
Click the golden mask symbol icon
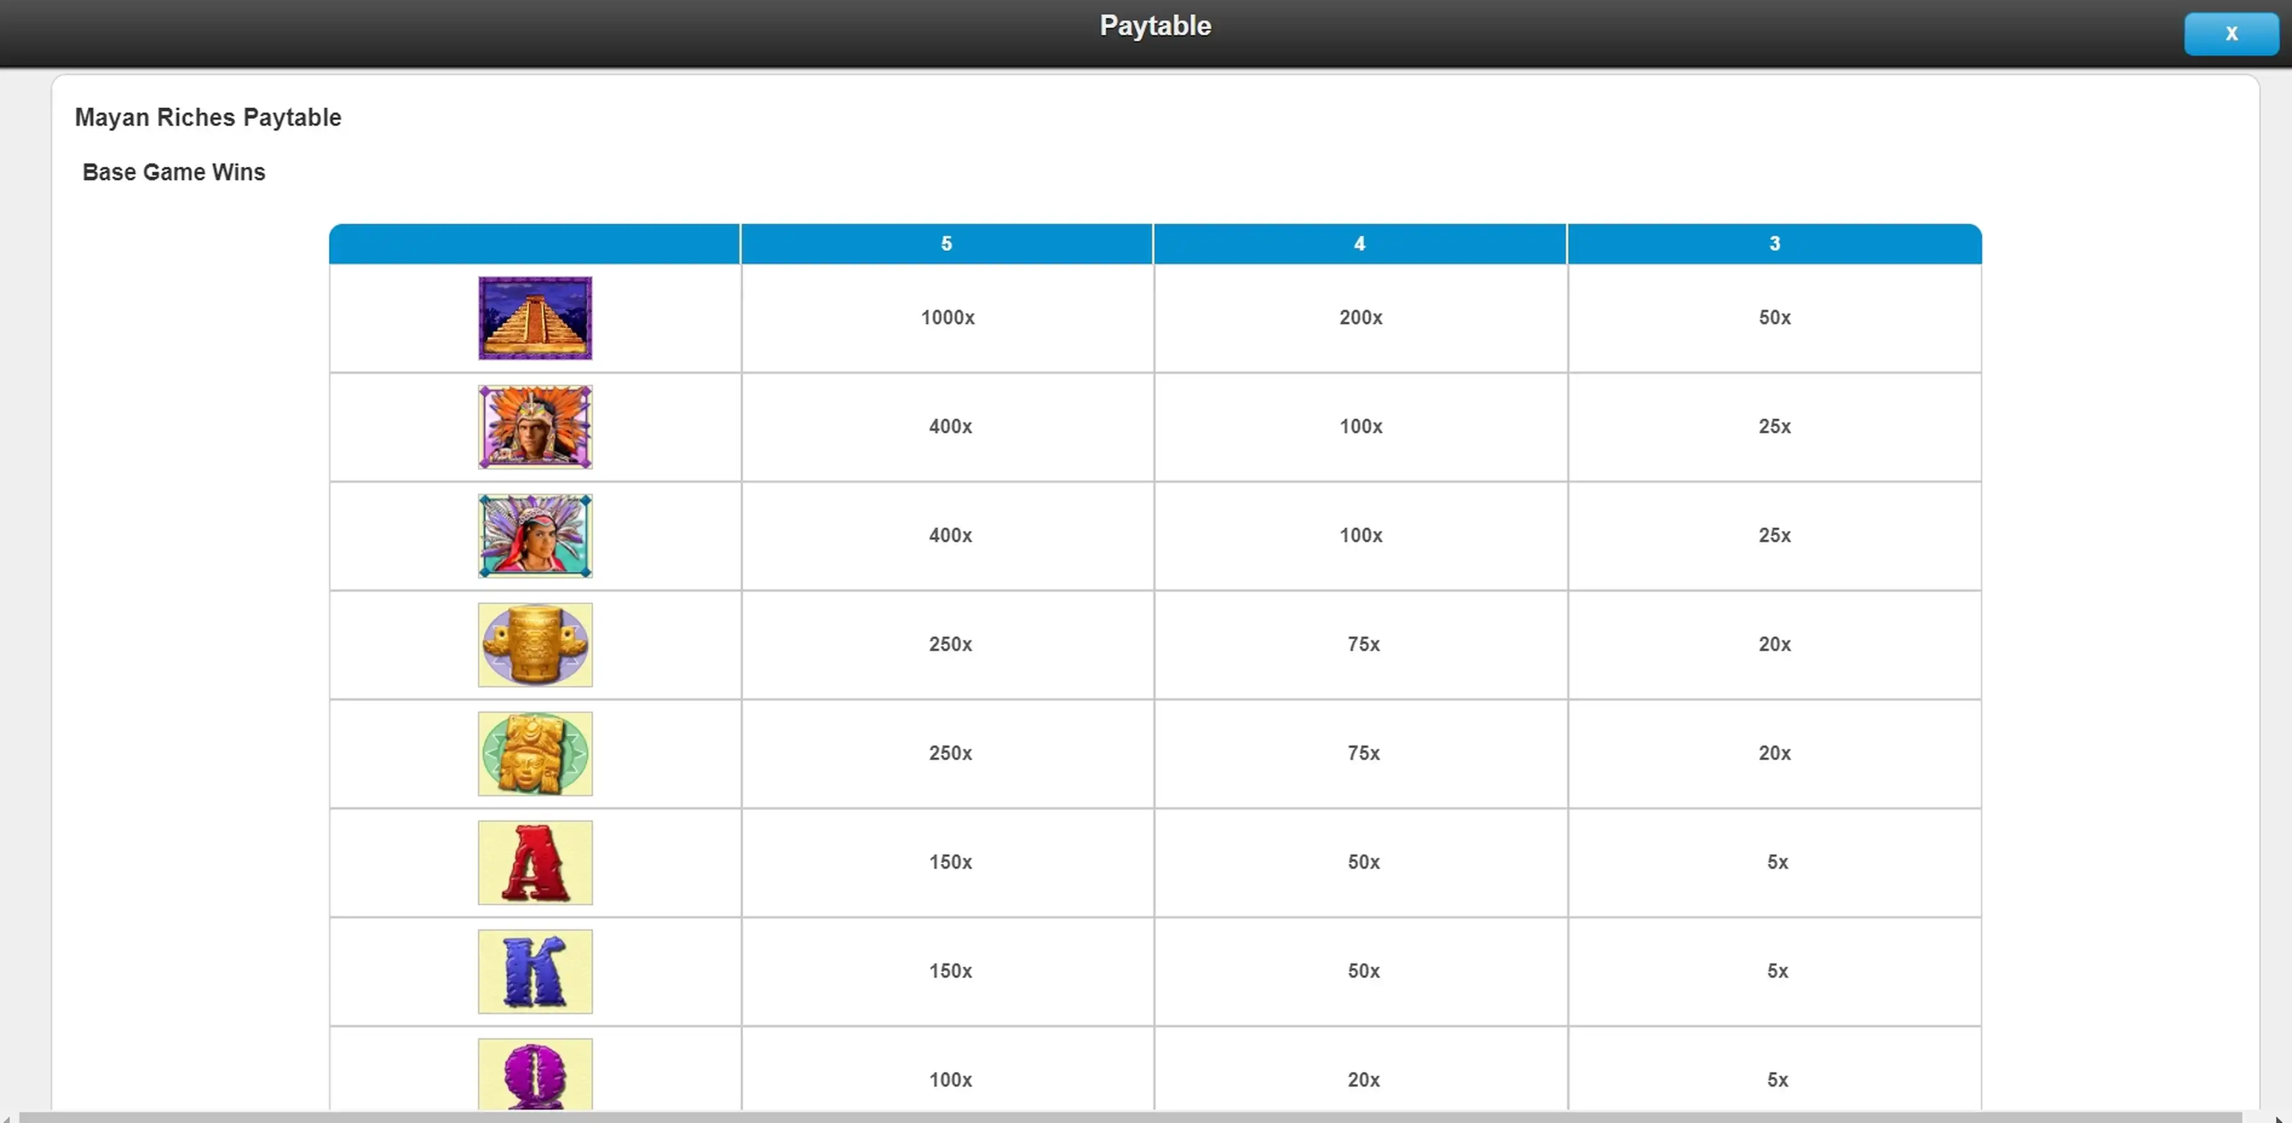(535, 754)
